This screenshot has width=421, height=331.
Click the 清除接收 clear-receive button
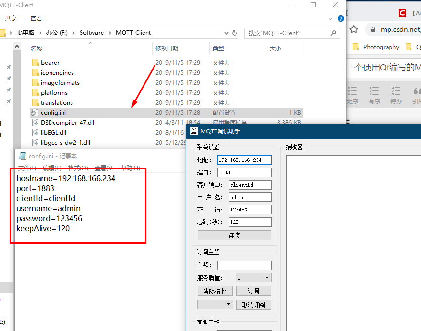(215, 291)
